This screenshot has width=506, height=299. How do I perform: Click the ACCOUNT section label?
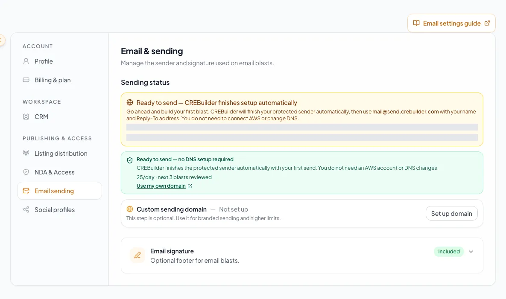point(38,46)
